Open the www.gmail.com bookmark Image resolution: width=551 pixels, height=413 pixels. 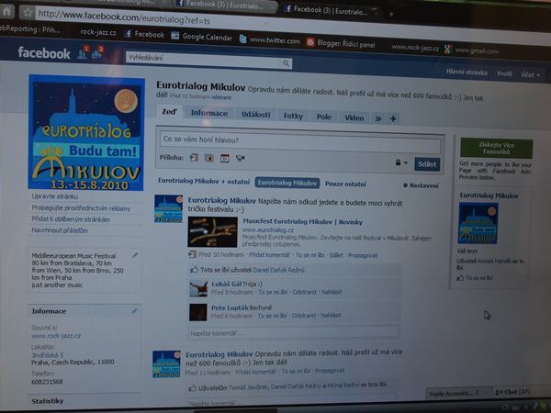(x=472, y=50)
